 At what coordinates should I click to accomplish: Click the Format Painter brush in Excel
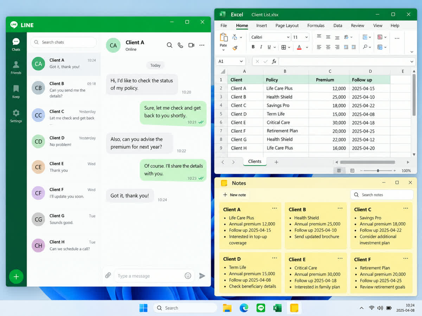pyautogui.click(x=235, y=47)
